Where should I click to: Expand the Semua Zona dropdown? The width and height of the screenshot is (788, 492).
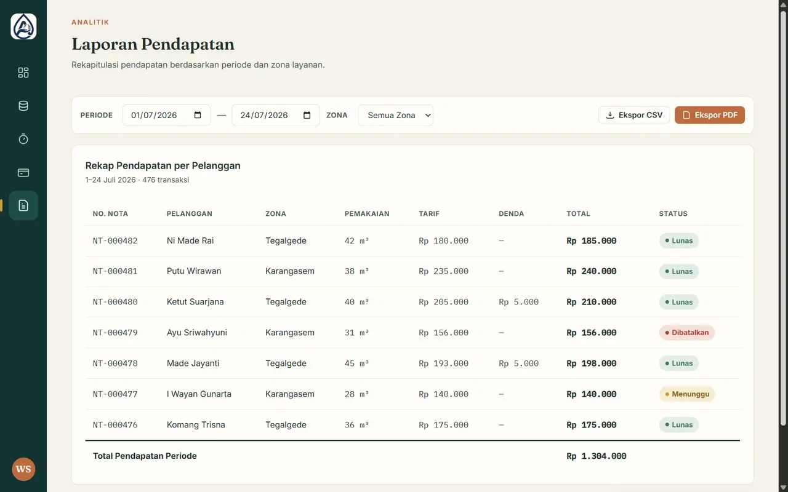395,115
